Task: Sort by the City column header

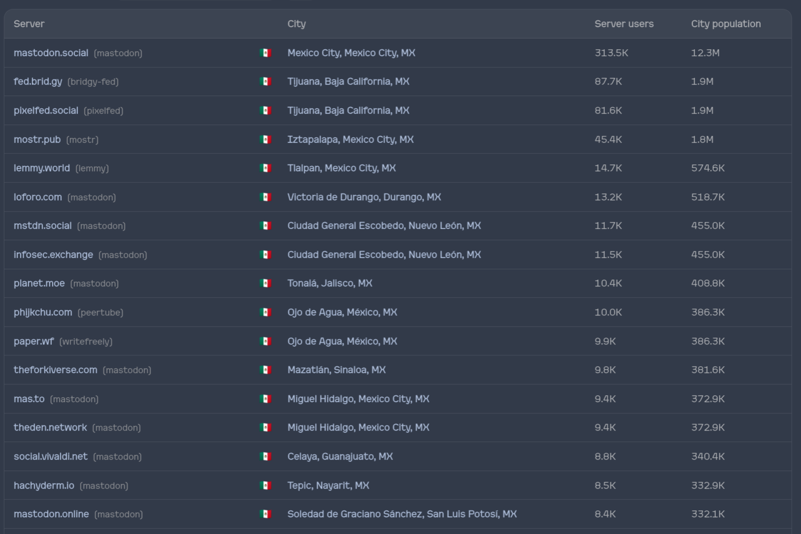Action: point(297,24)
